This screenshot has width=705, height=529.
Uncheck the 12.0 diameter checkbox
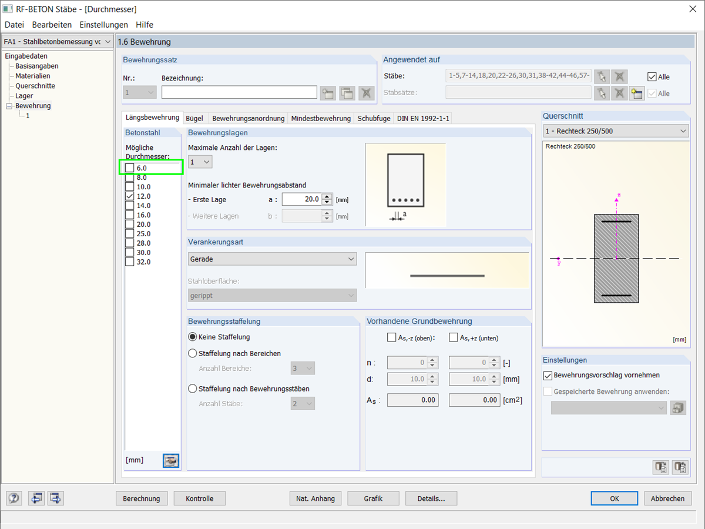point(130,196)
